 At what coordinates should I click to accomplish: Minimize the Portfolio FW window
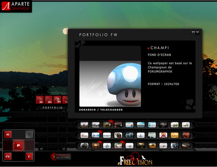click(x=193, y=33)
